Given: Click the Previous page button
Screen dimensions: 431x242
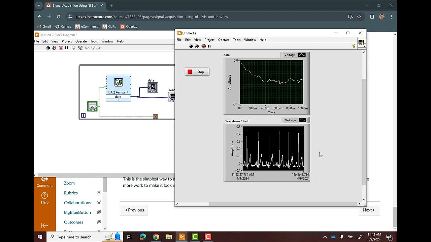Looking at the screenshot, I should coord(134,210).
